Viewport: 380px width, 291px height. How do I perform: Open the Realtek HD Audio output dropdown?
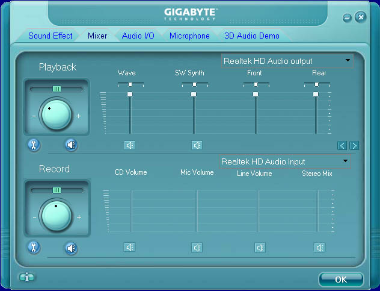[287, 61]
